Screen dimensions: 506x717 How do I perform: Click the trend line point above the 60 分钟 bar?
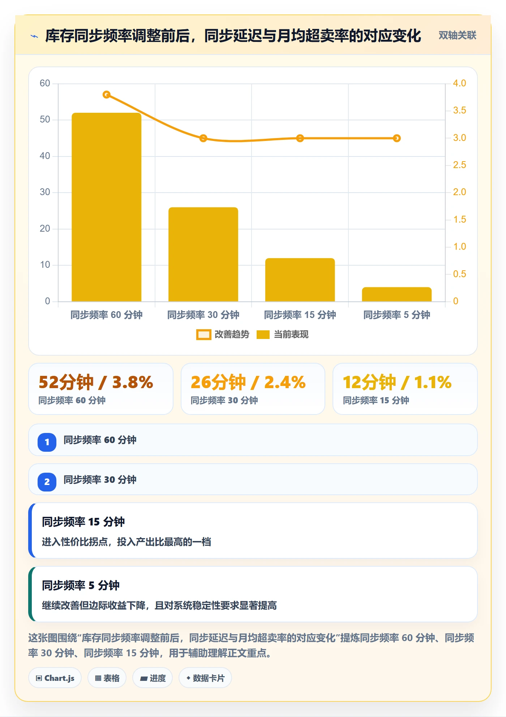tap(107, 95)
